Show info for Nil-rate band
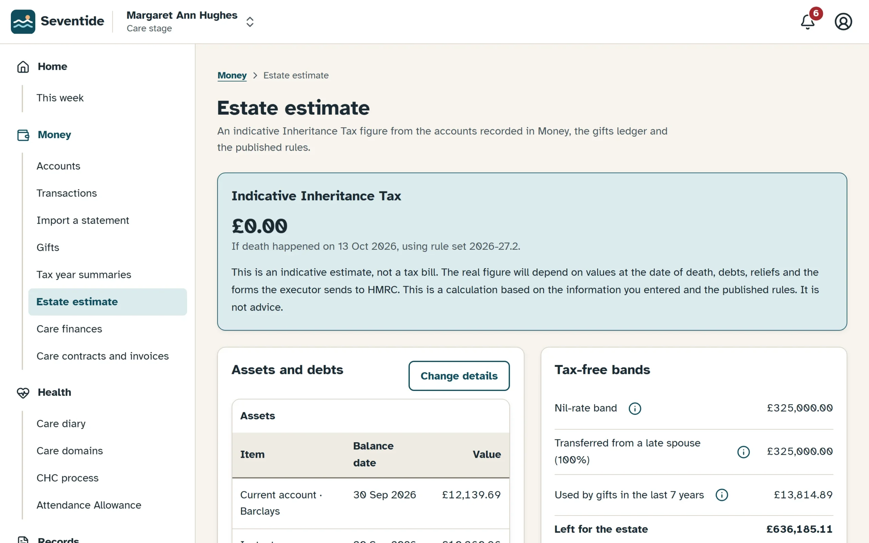The image size is (869, 543). [634, 408]
